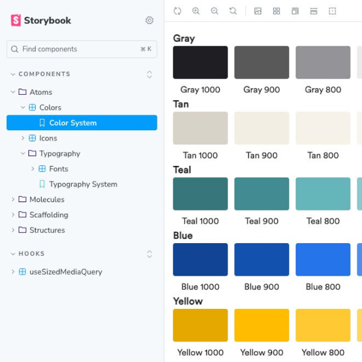
Task: Collapse the Atoms folder
Action: (x=13, y=92)
